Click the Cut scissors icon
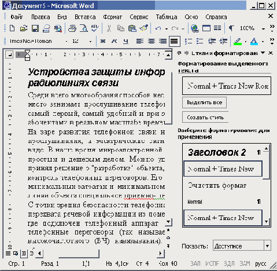 click(x=109, y=28)
